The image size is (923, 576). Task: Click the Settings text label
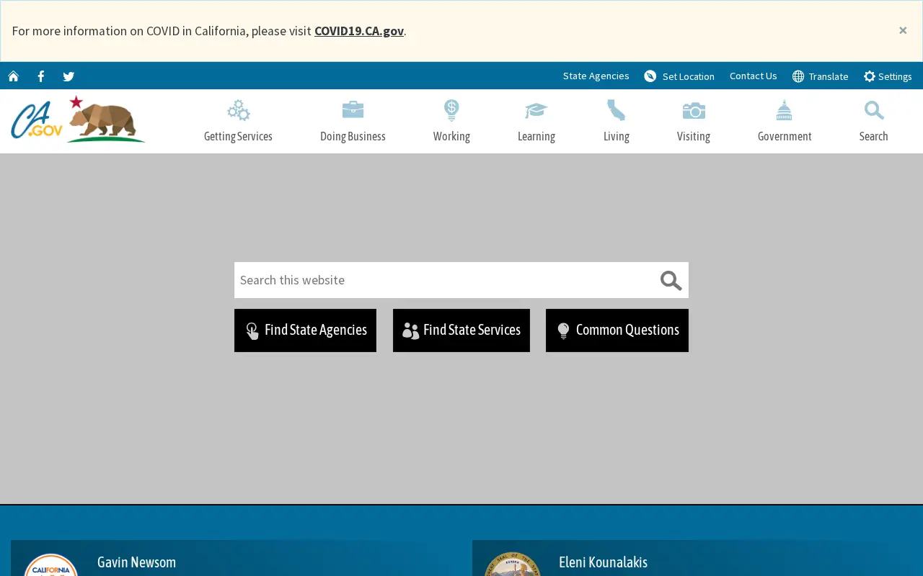click(895, 76)
